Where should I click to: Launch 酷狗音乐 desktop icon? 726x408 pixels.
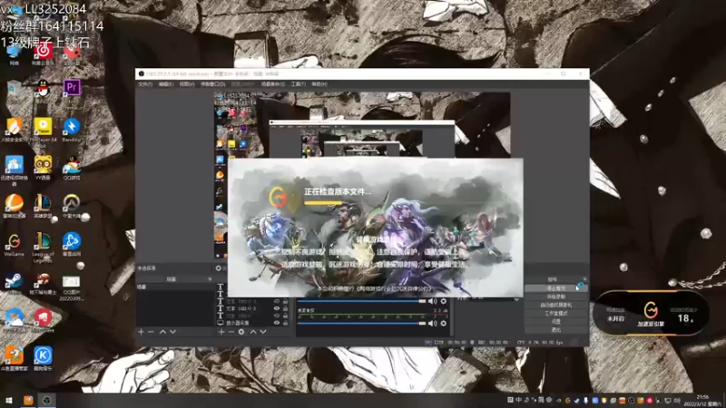click(x=43, y=355)
